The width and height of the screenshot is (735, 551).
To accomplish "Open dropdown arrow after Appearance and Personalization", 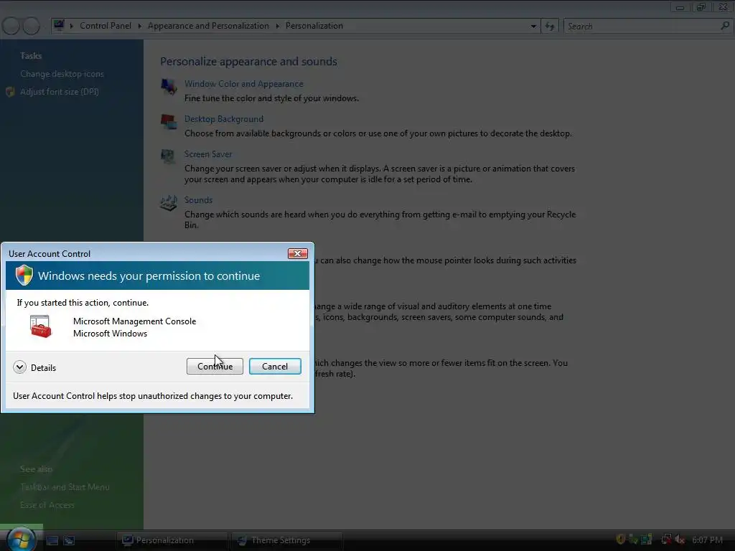I will point(278,26).
